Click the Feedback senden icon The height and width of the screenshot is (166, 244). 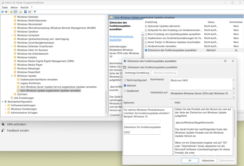(3, 131)
